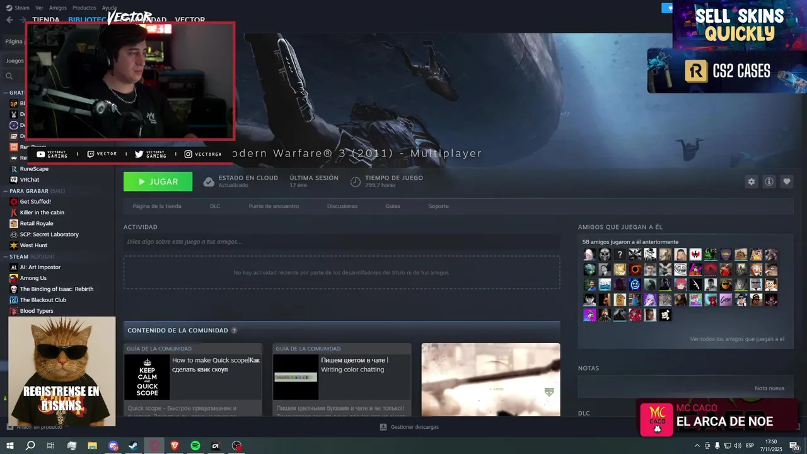
Task: Open the Discusiones tab
Action: pyautogui.click(x=342, y=206)
